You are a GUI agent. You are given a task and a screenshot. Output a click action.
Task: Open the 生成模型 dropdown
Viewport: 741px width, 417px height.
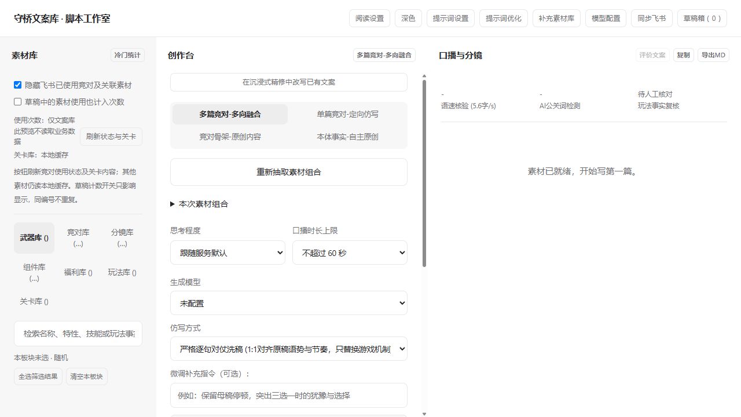tap(289, 303)
